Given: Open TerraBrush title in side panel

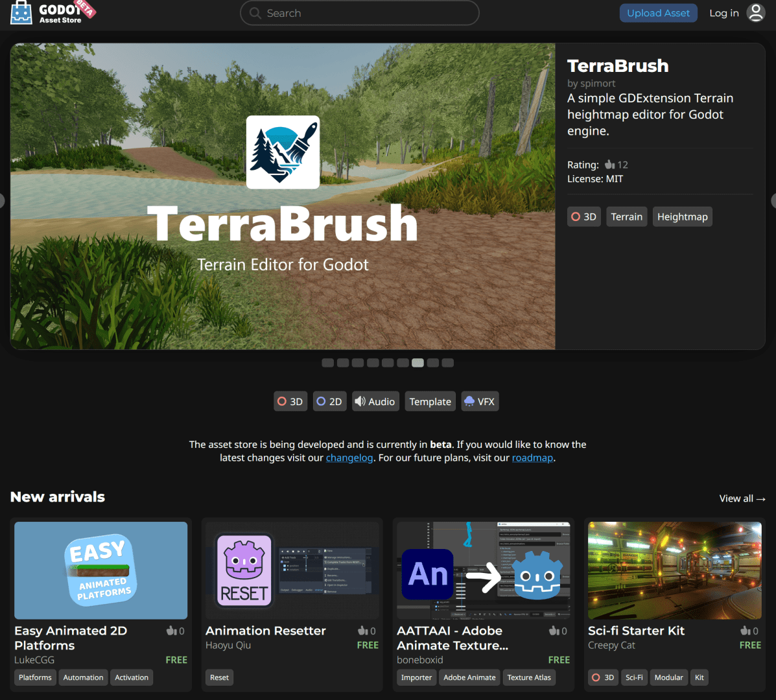Looking at the screenshot, I should coord(618,66).
